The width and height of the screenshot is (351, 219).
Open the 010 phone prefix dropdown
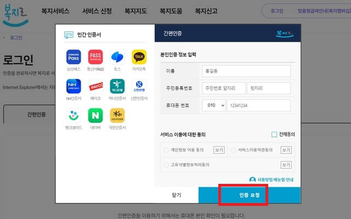click(214, 105)
